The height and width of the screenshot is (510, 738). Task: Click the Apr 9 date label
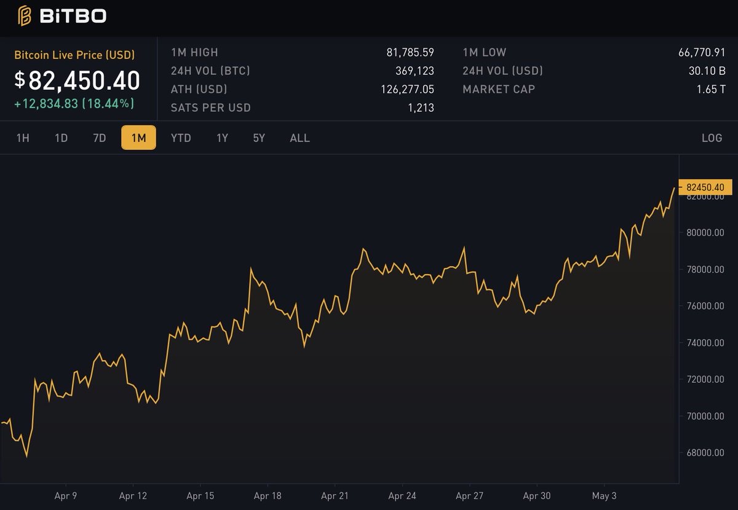pos(66,496)
